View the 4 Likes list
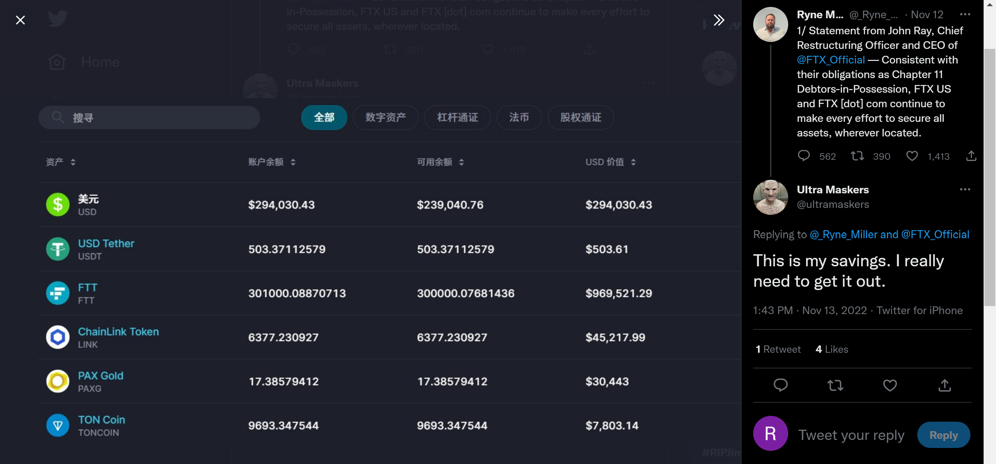 (x=832, y=349)
